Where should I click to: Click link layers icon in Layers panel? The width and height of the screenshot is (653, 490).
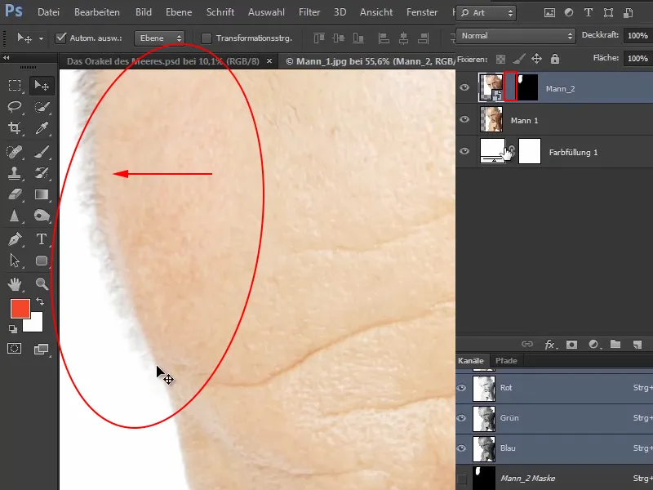point(527,344)
